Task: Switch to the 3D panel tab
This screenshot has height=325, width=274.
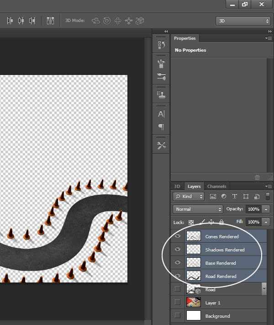Action: (x=177, y=186)
